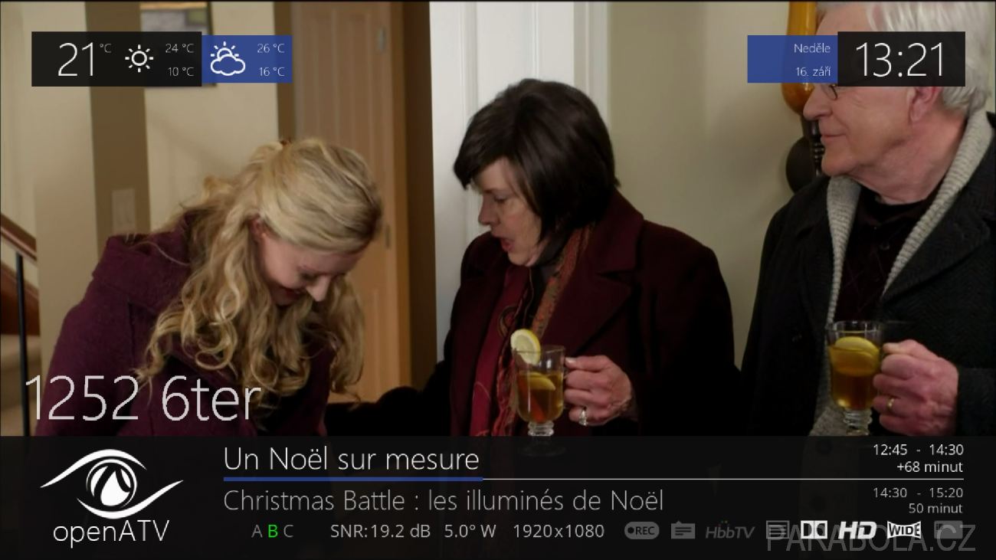
Task: Click the HbbTV indicator icon
Action: coord(729,531)
